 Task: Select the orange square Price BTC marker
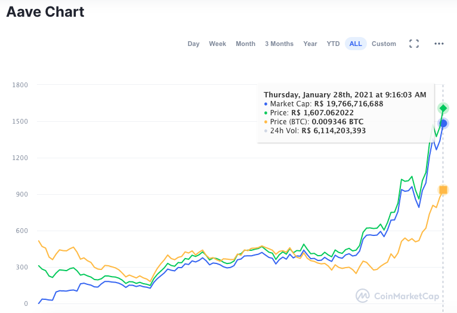click(x=443, y=190)
